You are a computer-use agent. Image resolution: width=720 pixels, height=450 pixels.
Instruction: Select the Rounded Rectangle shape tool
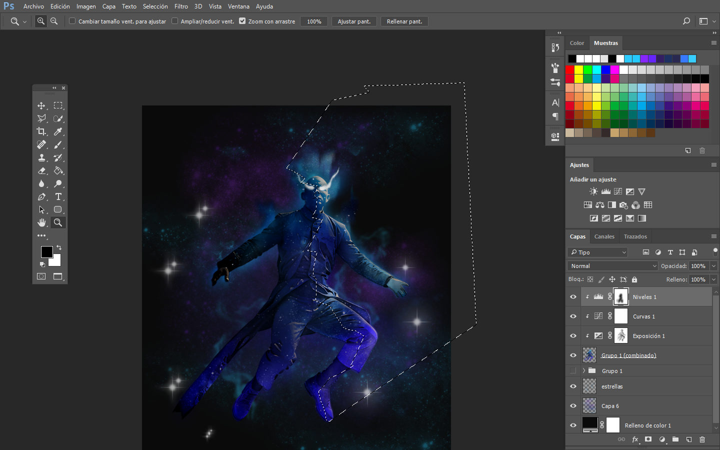click(x=58, y=209)
